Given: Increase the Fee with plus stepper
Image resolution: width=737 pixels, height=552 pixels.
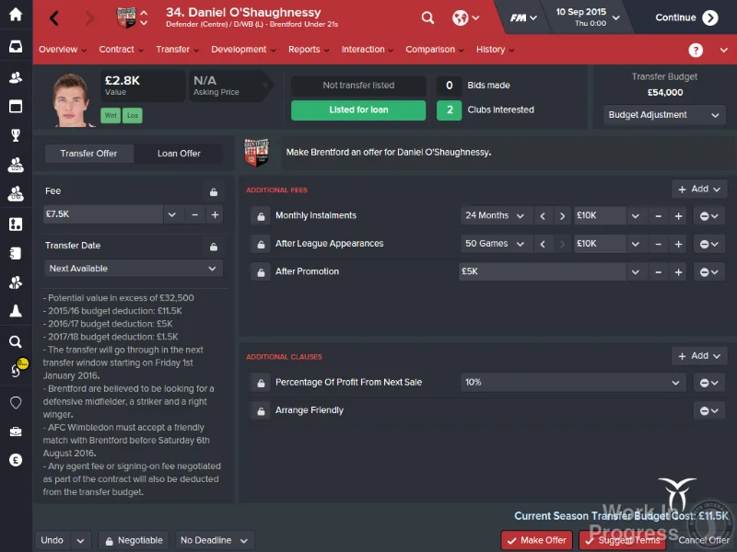Looking at the screenshot, I should (x=215, y=214).
